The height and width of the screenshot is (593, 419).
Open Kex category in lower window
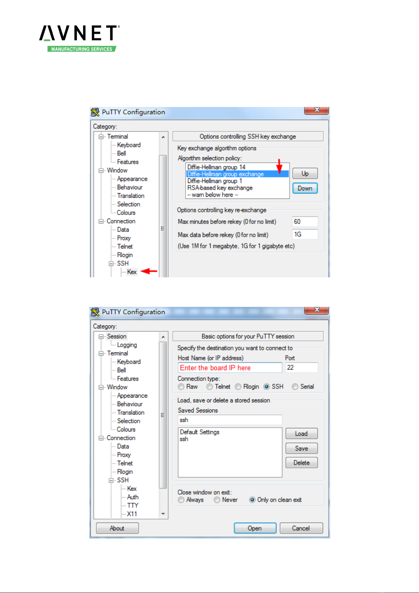[132, 488]
